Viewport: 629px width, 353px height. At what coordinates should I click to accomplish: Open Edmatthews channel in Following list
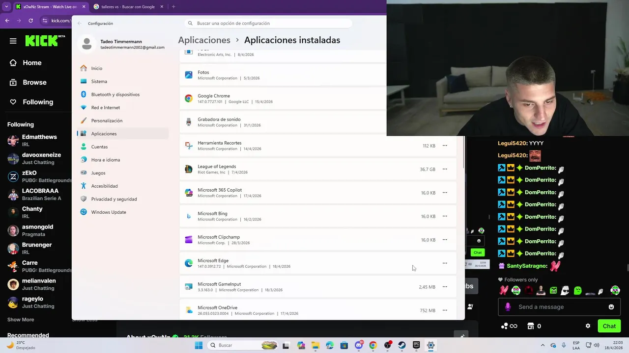pos(39,140)
